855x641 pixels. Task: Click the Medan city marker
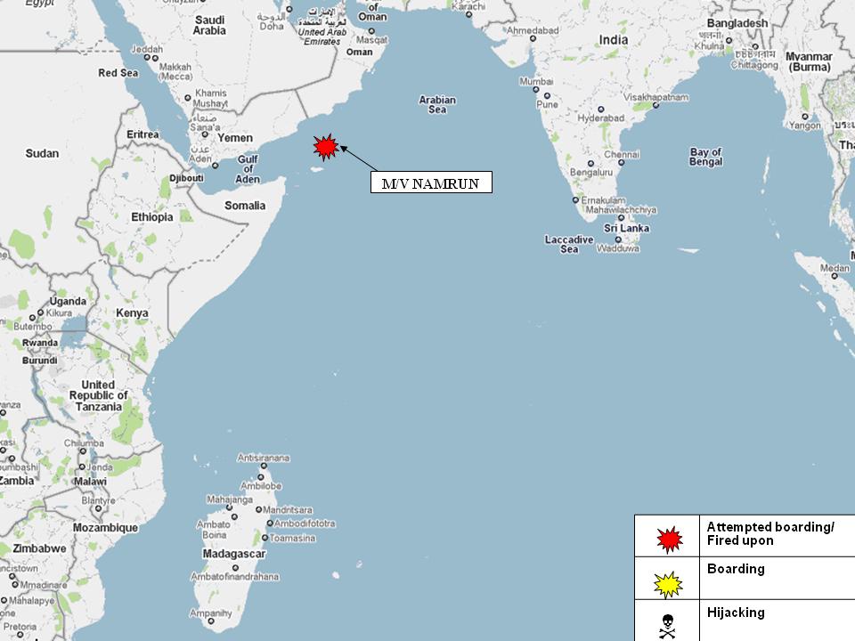click(835, 276)
